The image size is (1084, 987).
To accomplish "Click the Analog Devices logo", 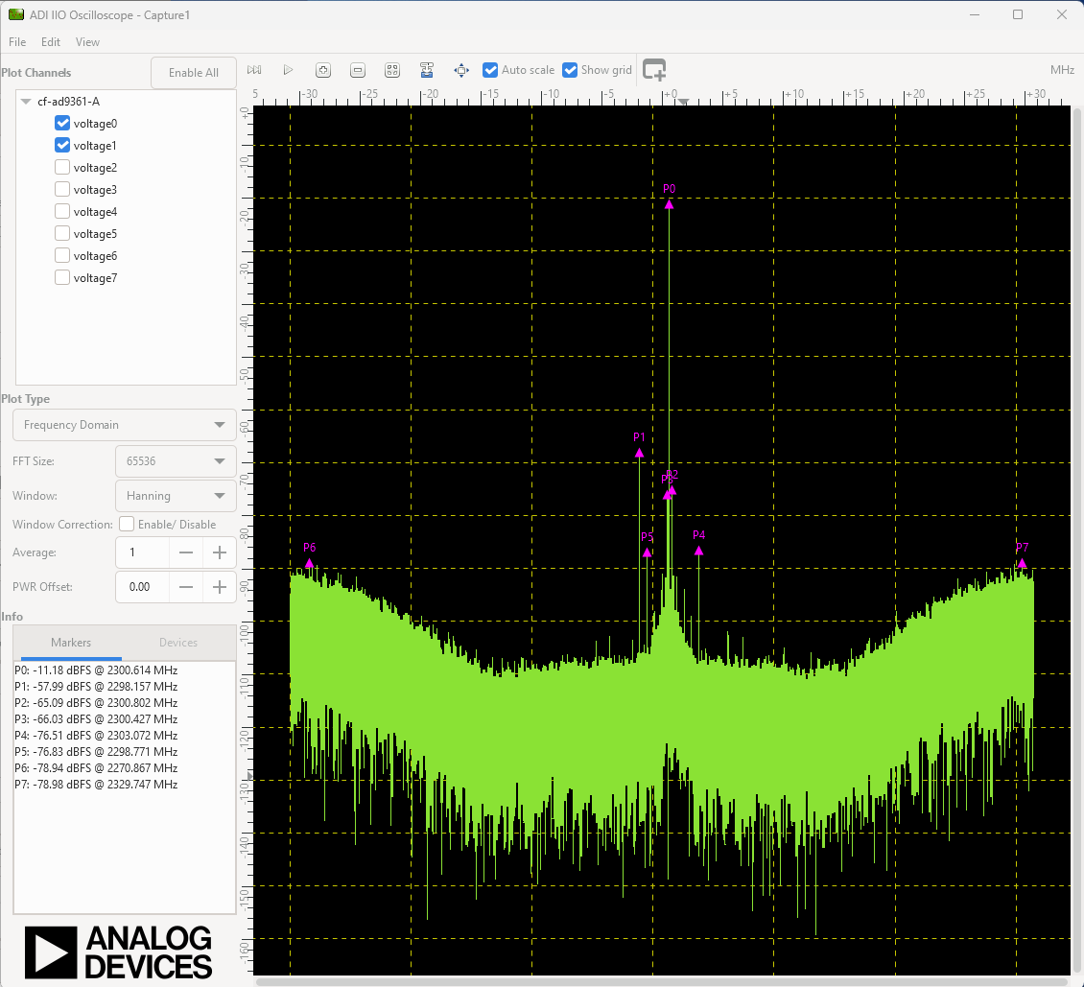I will tap(118, 952).
